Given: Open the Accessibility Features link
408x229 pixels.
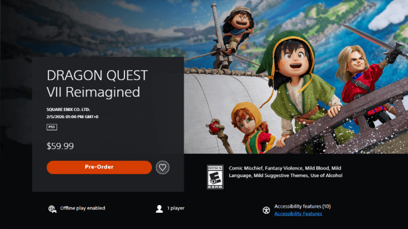Looking at the screenshot, I should (x=298, y=214).
